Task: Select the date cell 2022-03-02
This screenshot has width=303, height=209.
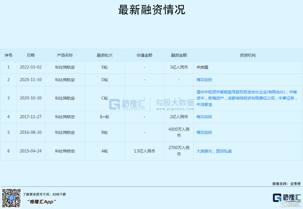Action: pos(31,67)
